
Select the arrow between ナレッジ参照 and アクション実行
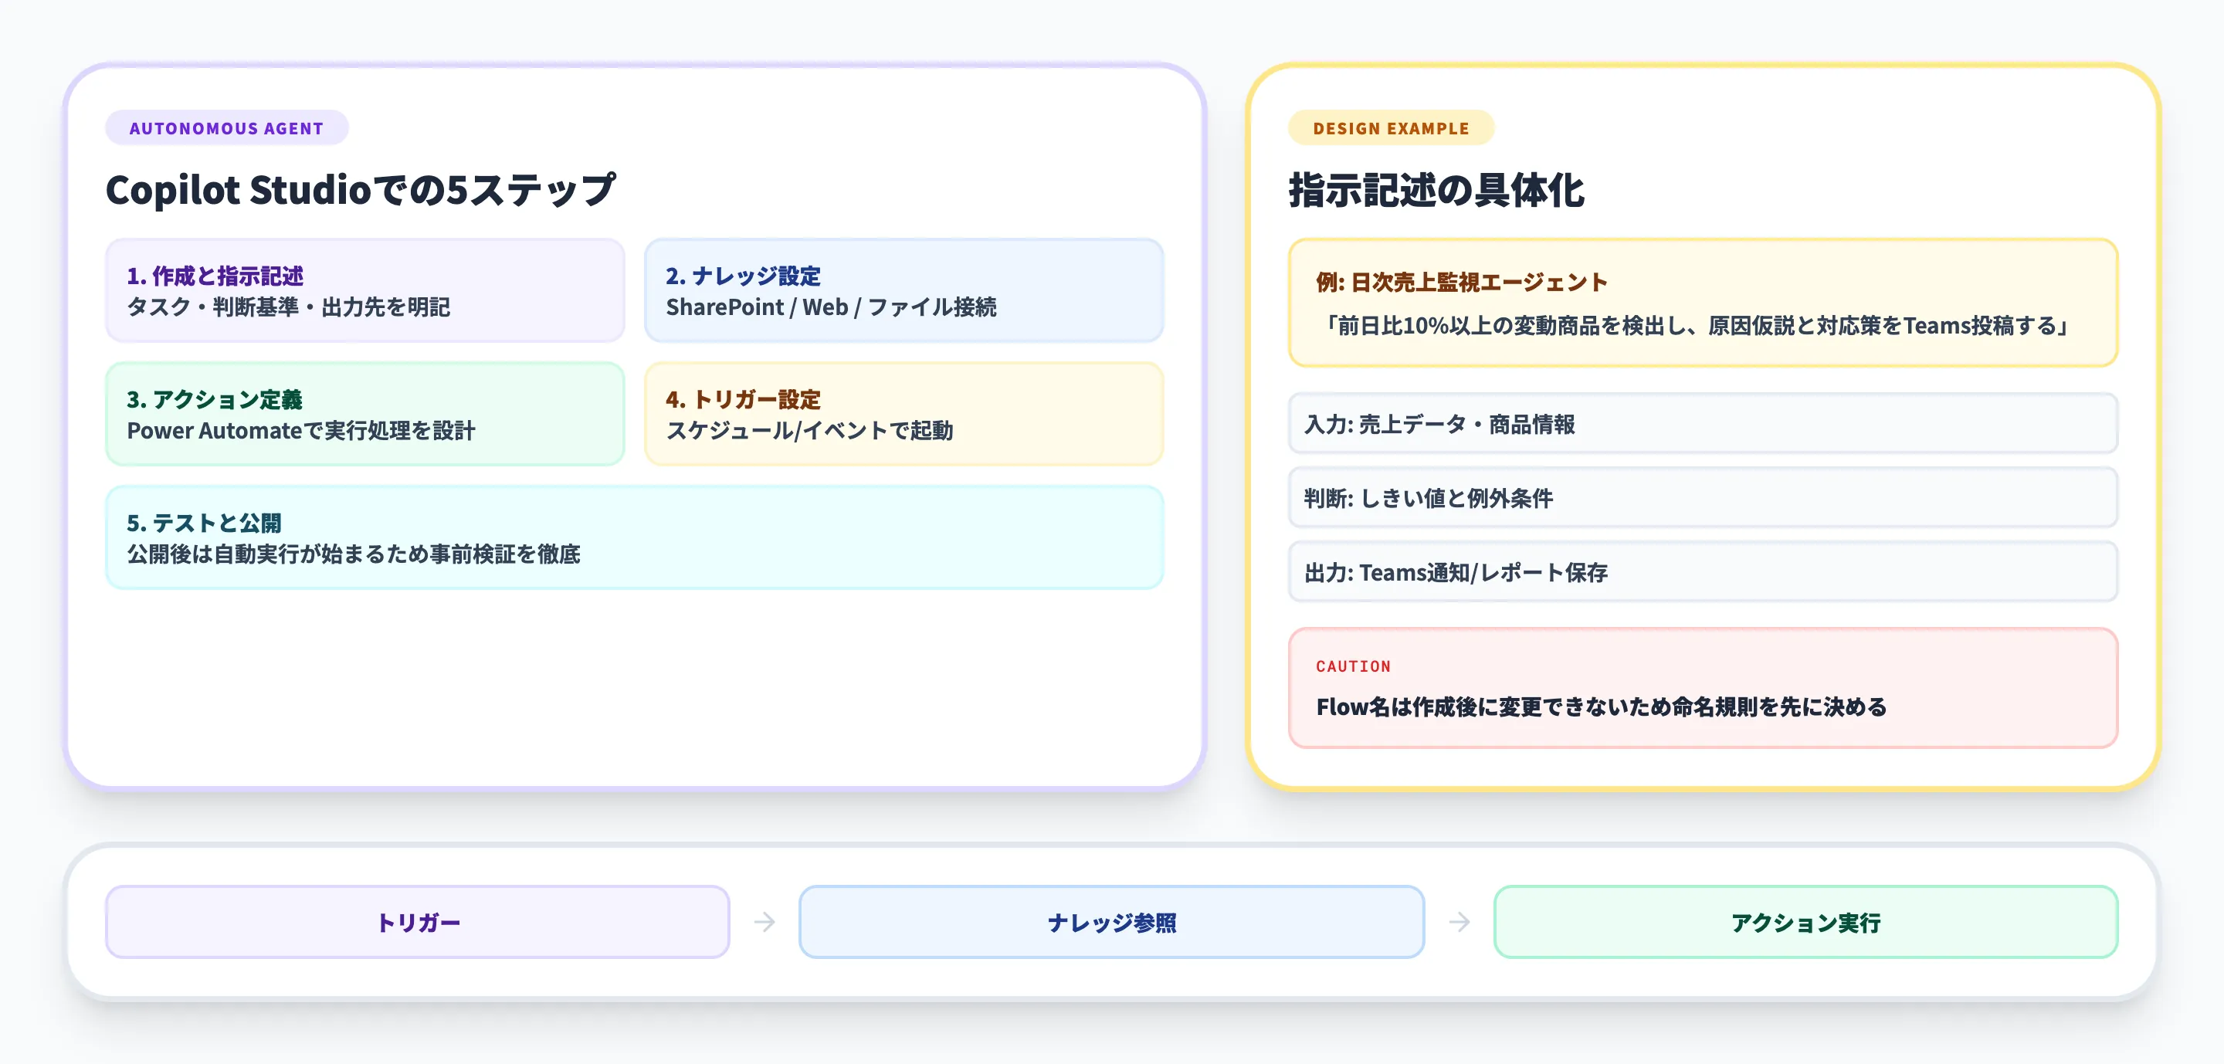tap(1459, 922)
